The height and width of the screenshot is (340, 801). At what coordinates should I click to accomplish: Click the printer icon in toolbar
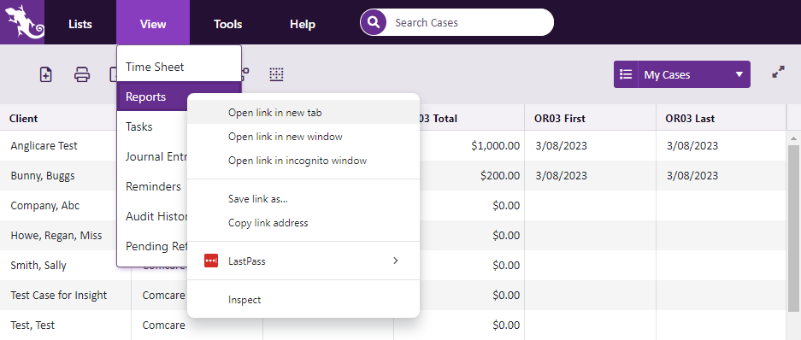(x=82, y=74)
